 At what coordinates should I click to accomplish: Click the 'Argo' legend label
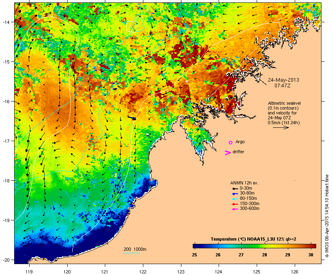pos(240,142)
